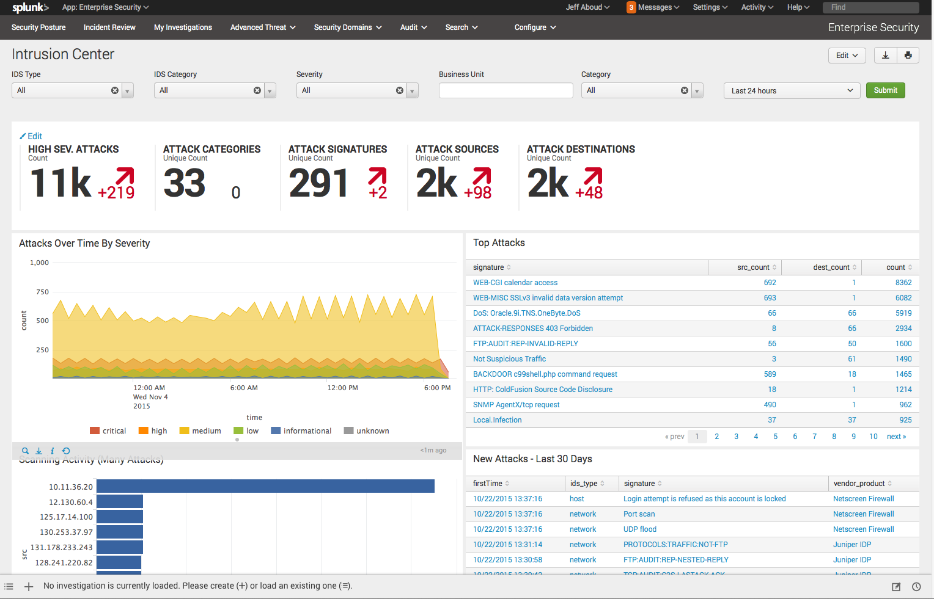Open investigation list icon in bottom bar
934x599 pixels.
pos(9,586)
